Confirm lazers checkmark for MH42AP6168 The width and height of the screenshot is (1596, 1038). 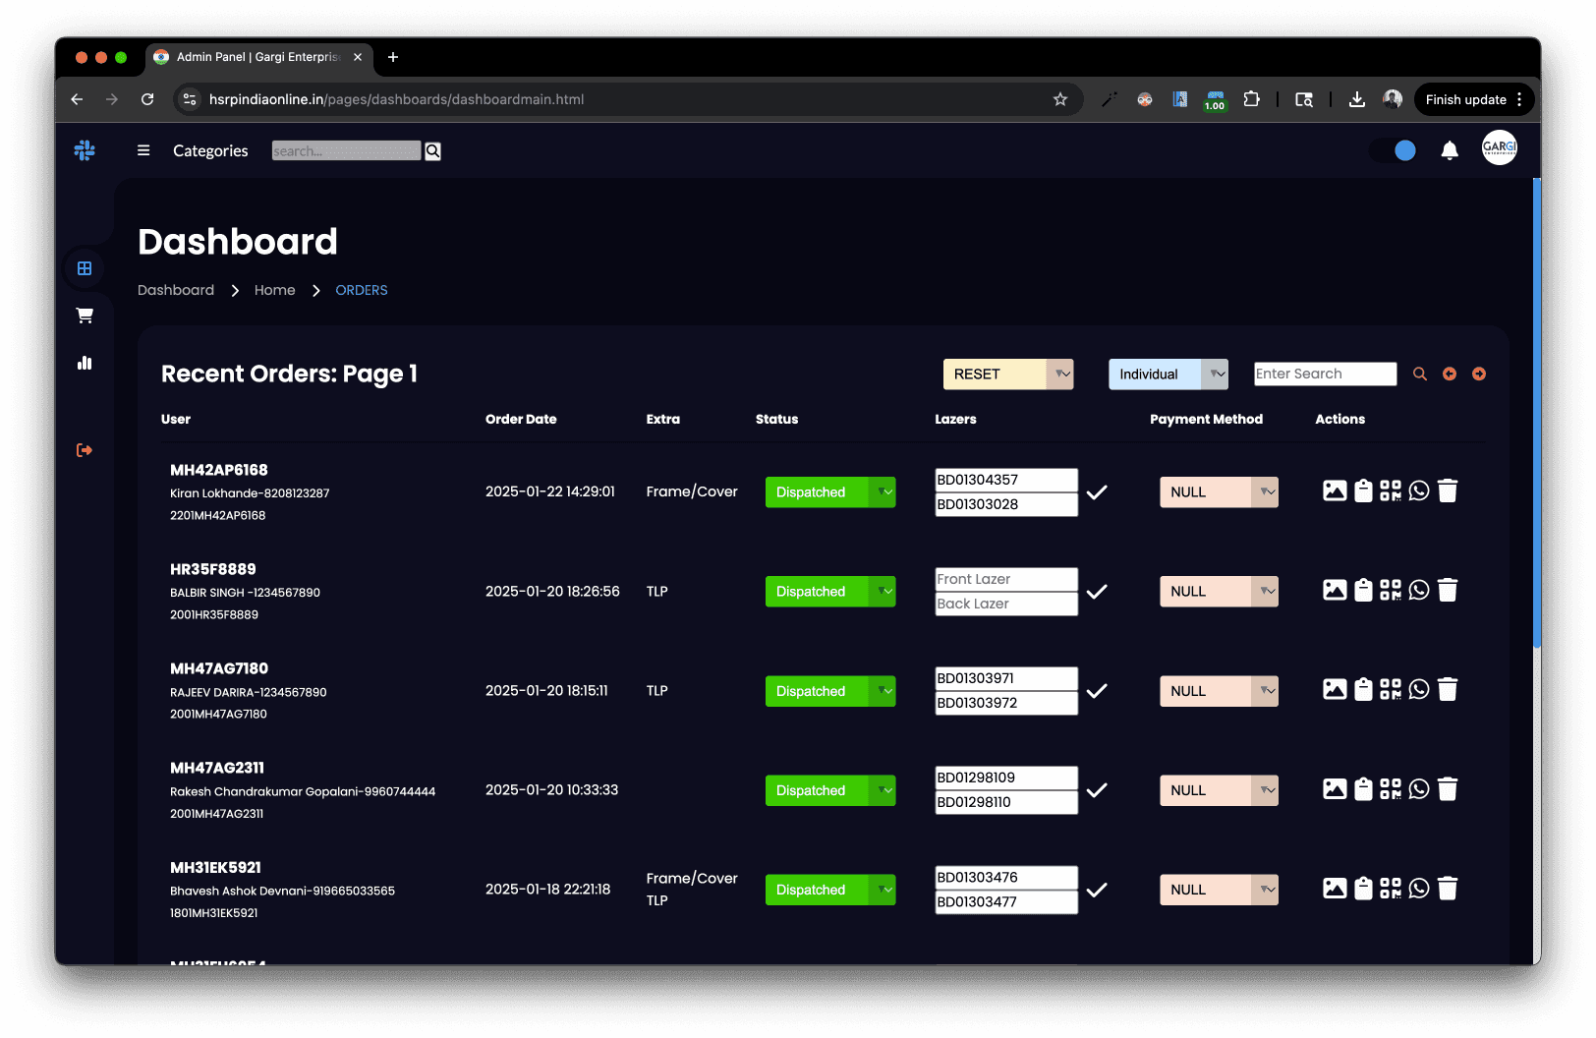1097,491
